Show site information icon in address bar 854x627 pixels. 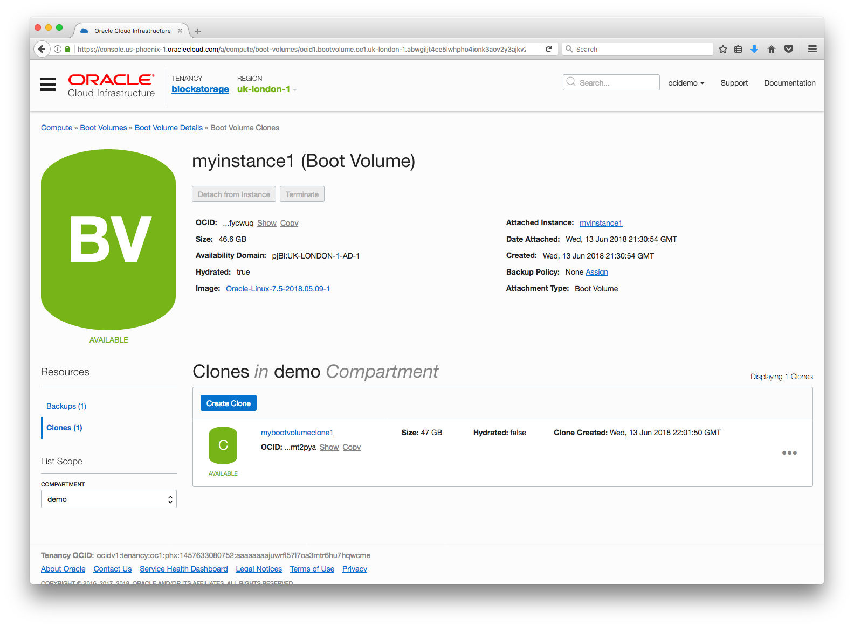[x=58, y=49]
